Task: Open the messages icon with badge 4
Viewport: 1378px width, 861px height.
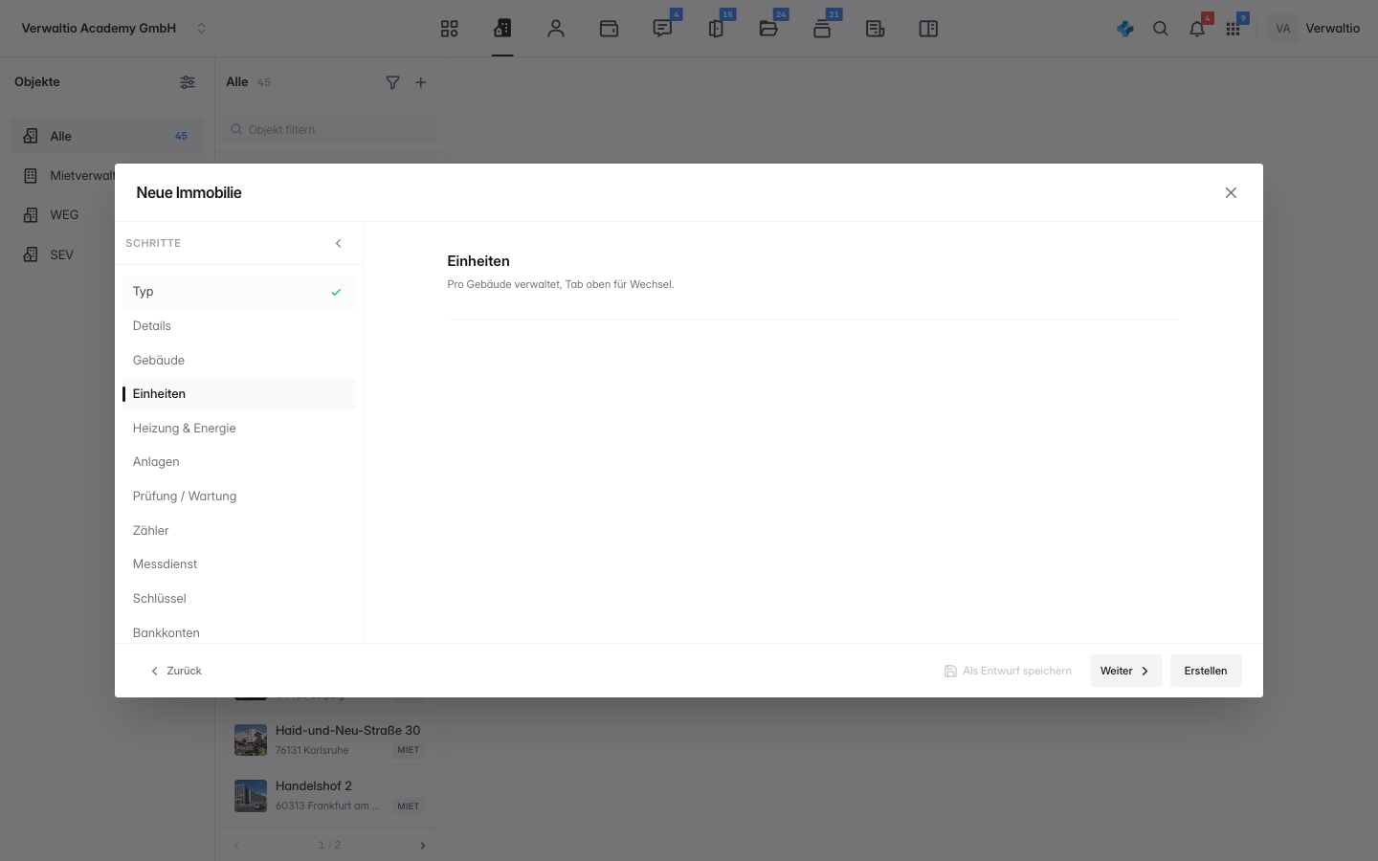Action: (x=662, y=29)
